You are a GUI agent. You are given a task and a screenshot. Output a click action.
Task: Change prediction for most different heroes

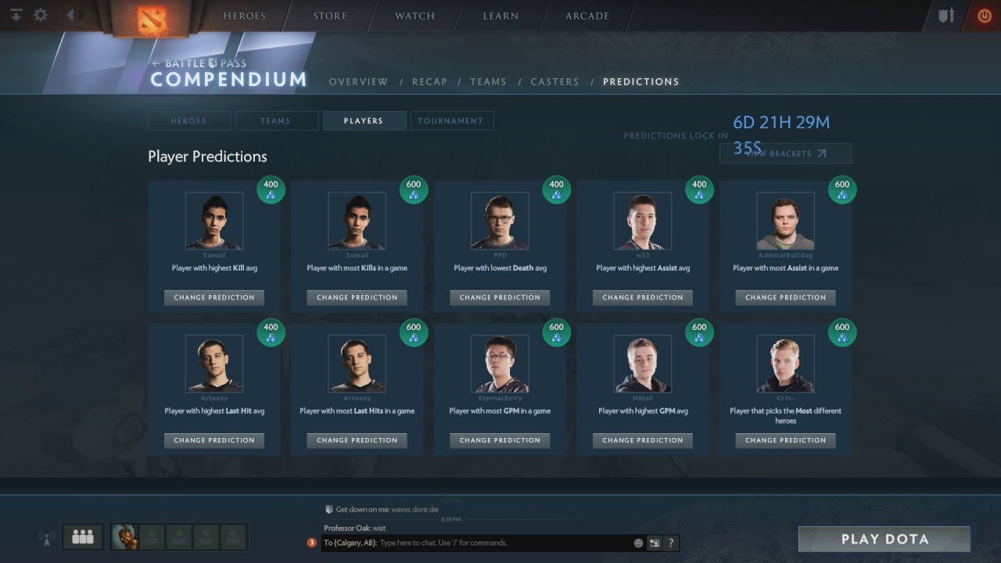point(786,440)
